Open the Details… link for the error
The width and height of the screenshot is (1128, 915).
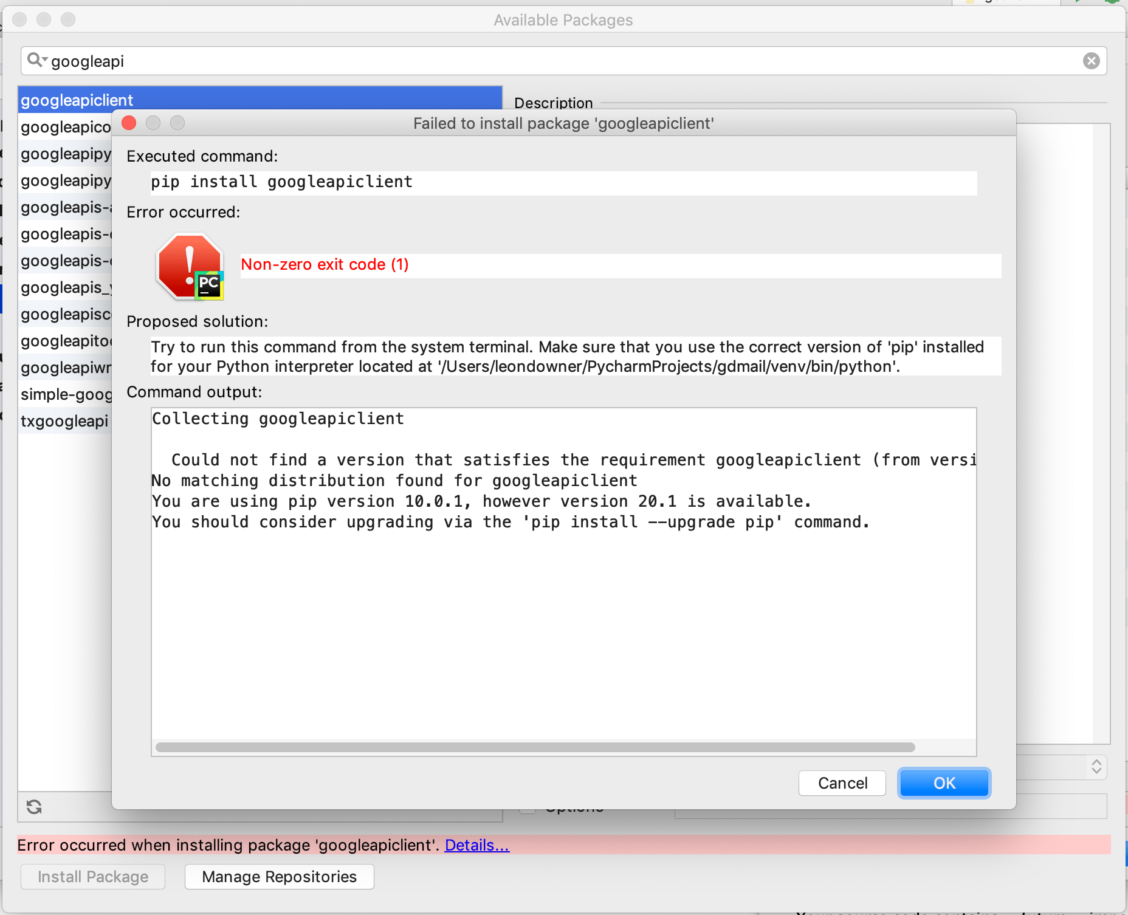coord(477,845)
